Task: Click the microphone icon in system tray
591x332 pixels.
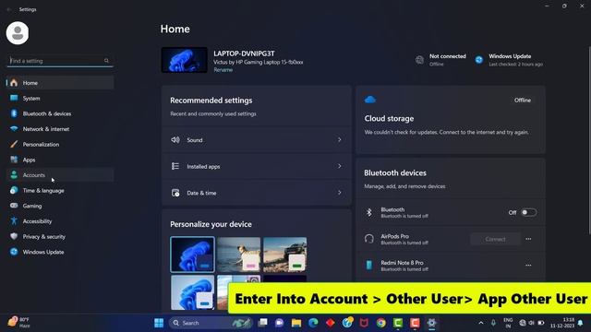Action: (493, 323)
